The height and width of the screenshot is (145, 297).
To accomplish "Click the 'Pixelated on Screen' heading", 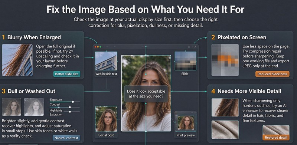I will [x=242, y=37].
